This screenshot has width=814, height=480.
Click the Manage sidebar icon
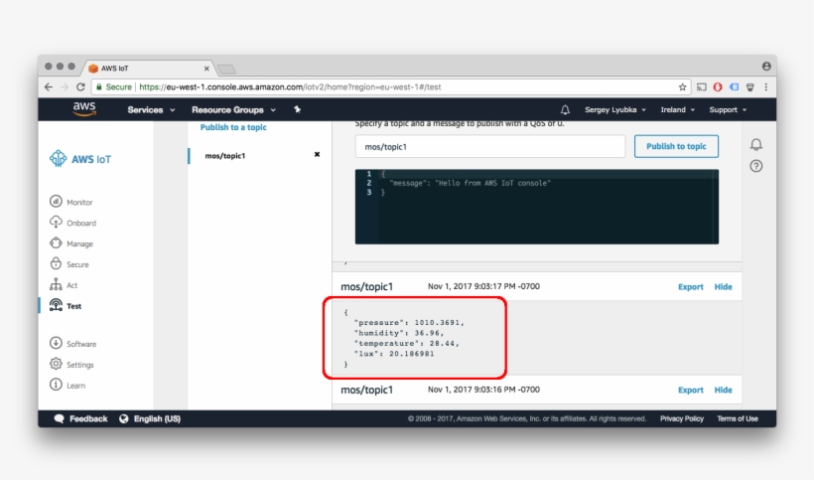pyautogui.click(x=56, y=243)
